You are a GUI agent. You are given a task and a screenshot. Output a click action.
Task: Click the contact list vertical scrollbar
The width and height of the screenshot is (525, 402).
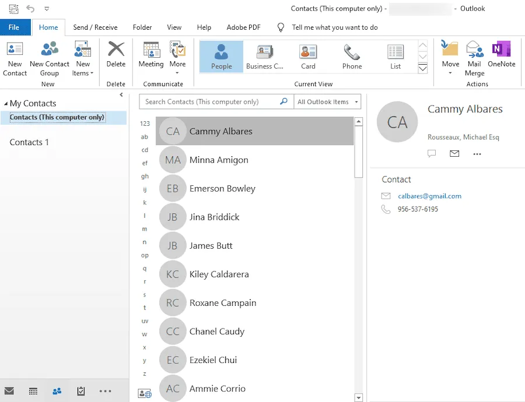(359, 151)
